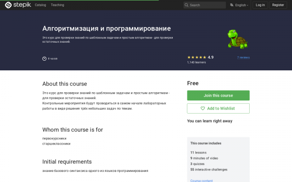This screenshot has height=182, width=292.
Task: Click the This course includes heading
Action: [206, 143]
